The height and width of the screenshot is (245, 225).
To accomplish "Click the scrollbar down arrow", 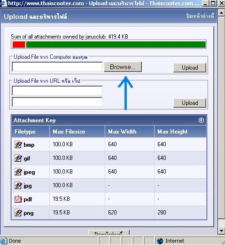I will [221, 230].
